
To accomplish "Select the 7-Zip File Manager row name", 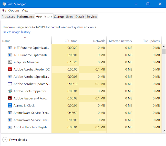I will (26, 62).
